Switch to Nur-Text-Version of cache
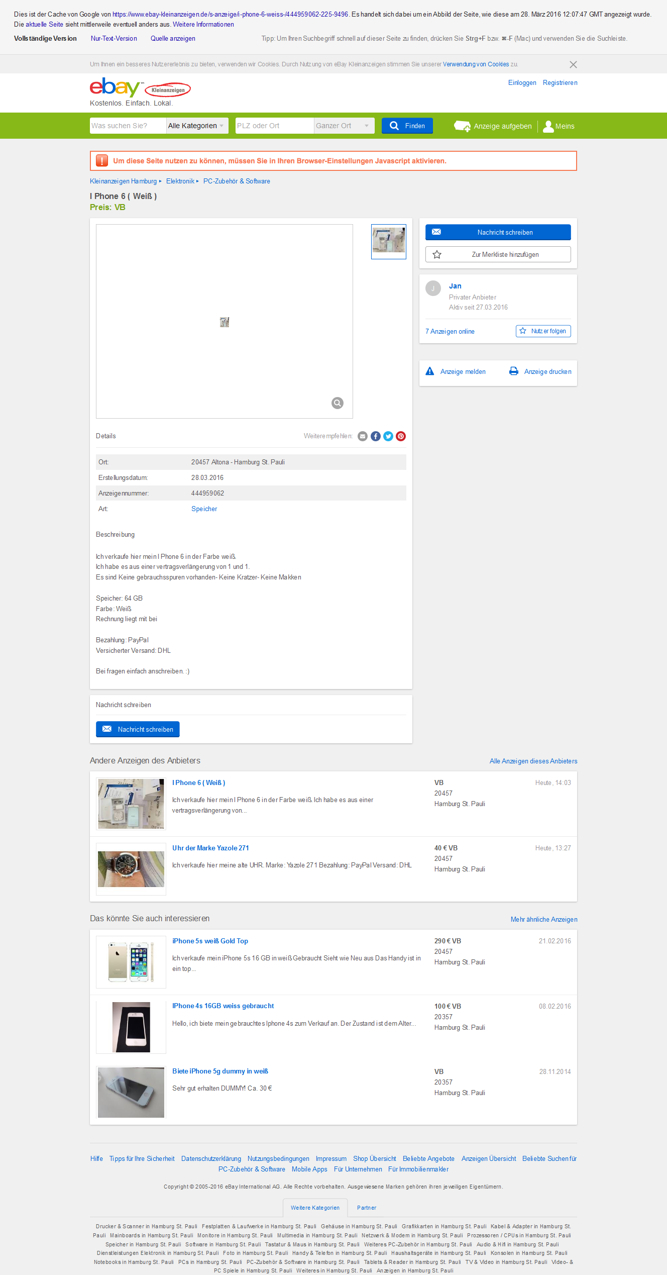Image resolution: width=667 pixels, height=1275 pixels. [114, 39]
